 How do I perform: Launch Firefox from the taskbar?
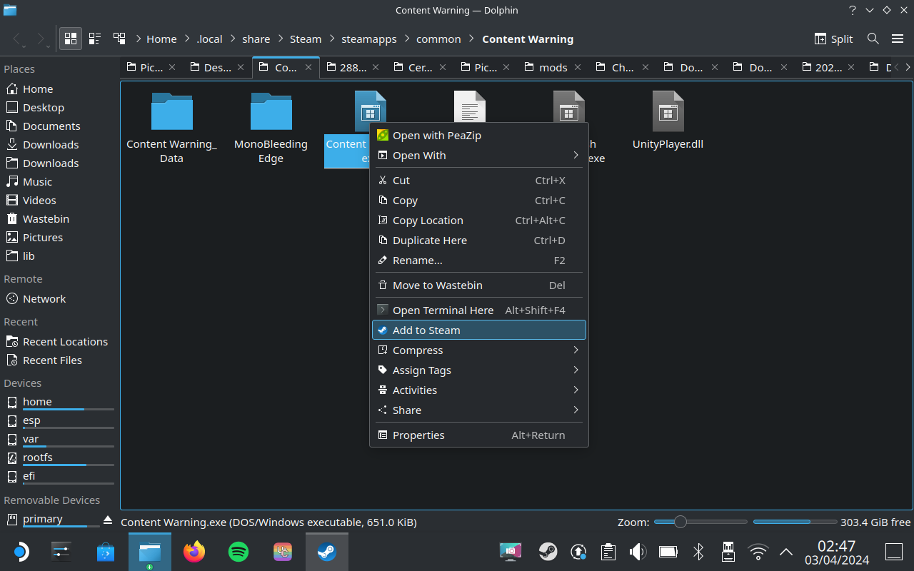click(x=194, y=552)
